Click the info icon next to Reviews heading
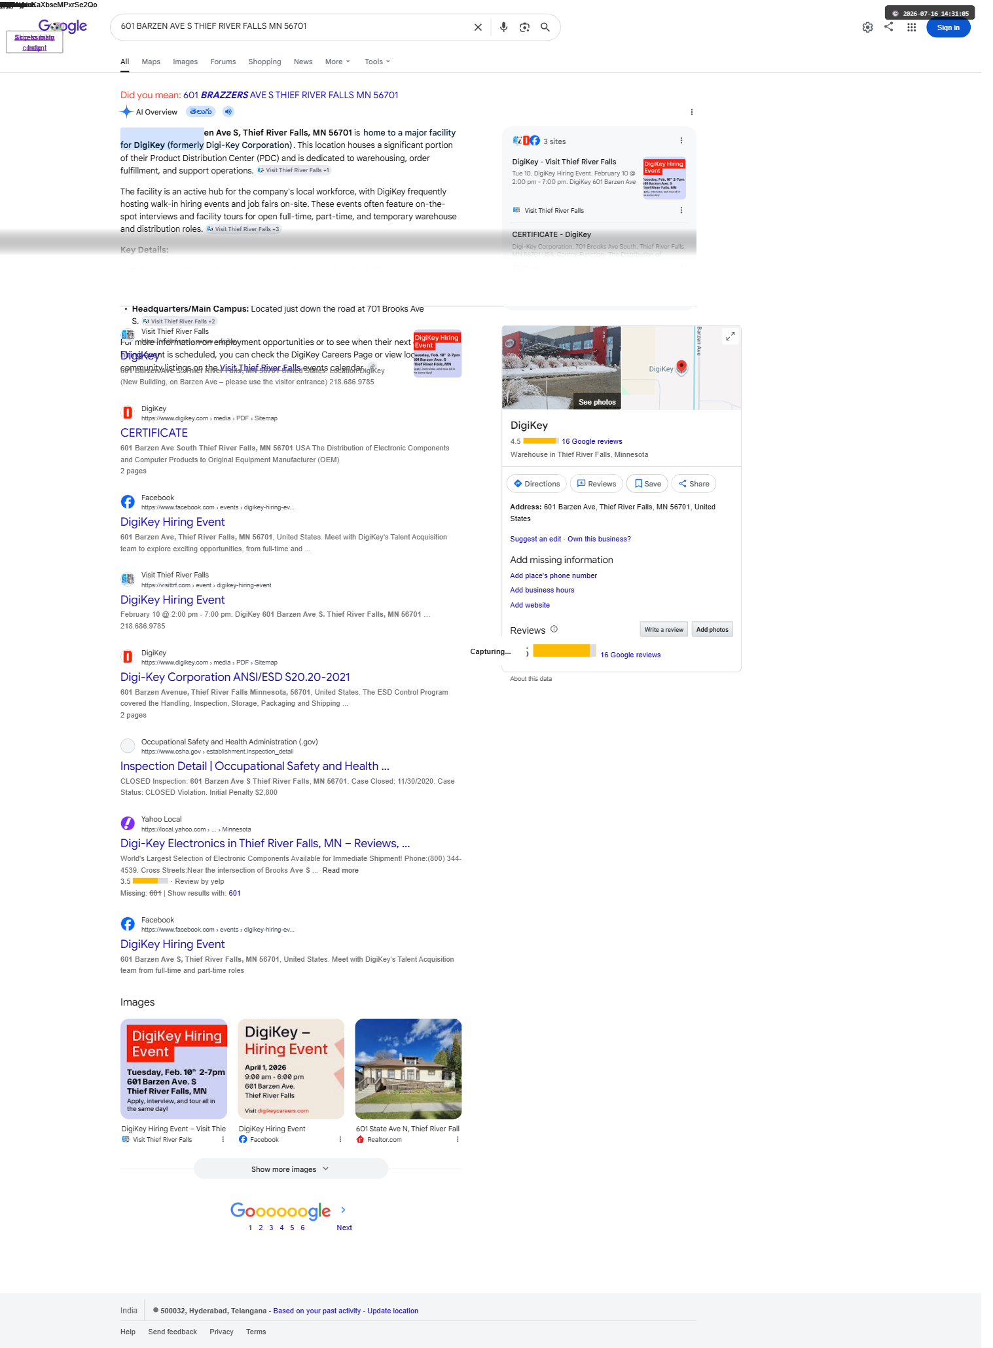Screen dimensions: 993x1348 pyautogui.click(x=554, y=629)
